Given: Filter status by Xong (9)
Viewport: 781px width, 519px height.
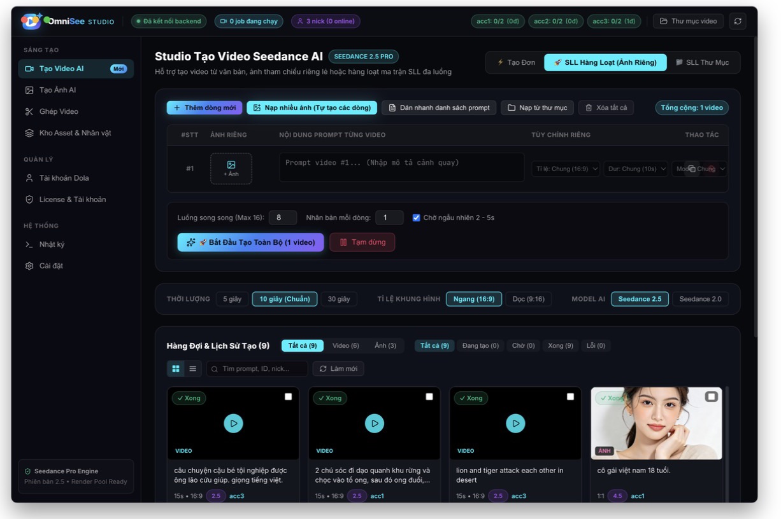Looking at the screenshot, I should coord(561,346).
